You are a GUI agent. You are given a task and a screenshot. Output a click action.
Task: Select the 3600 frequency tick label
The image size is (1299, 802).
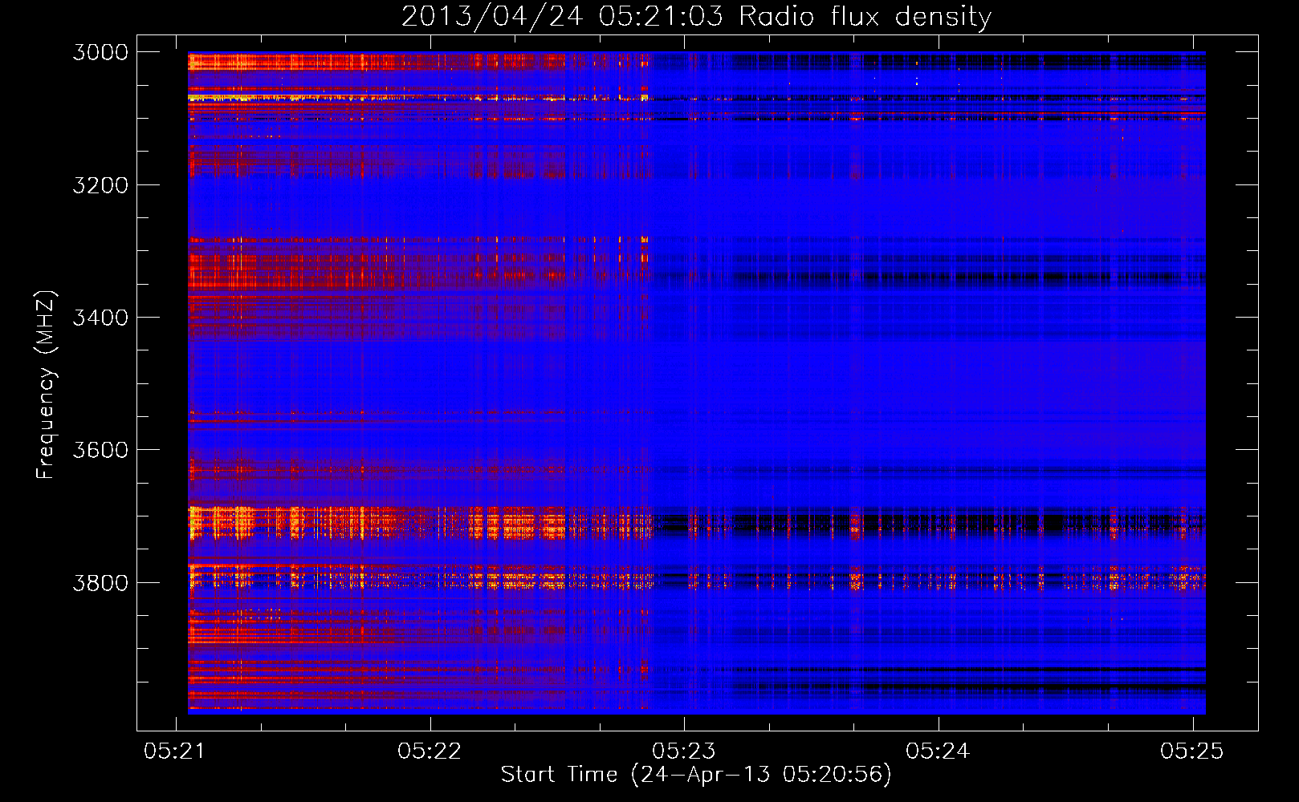click(x=100, y=450)
